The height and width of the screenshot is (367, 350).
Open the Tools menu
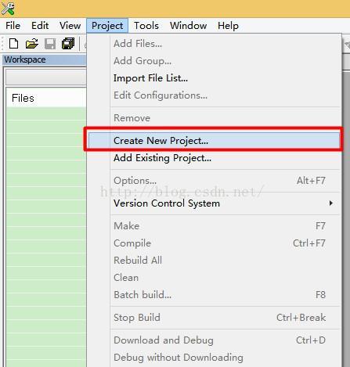146,26
